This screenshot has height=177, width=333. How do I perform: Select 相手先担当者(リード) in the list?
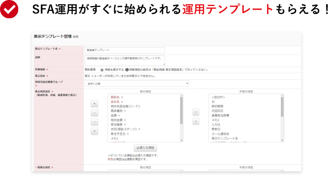tap(125, 106)
